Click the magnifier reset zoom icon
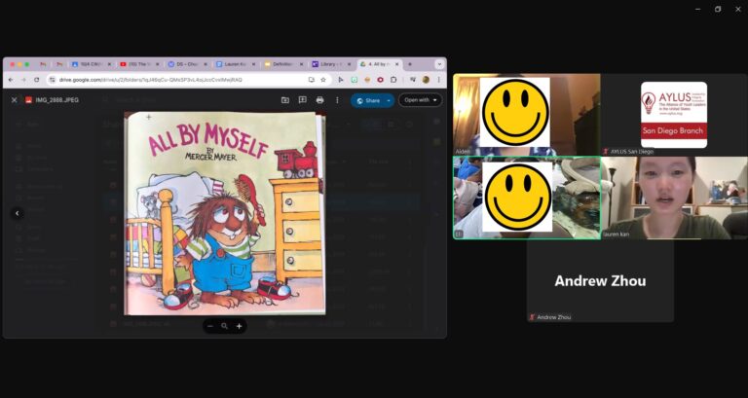The height and width of the screenshot is (398, 748). point(224,327)
